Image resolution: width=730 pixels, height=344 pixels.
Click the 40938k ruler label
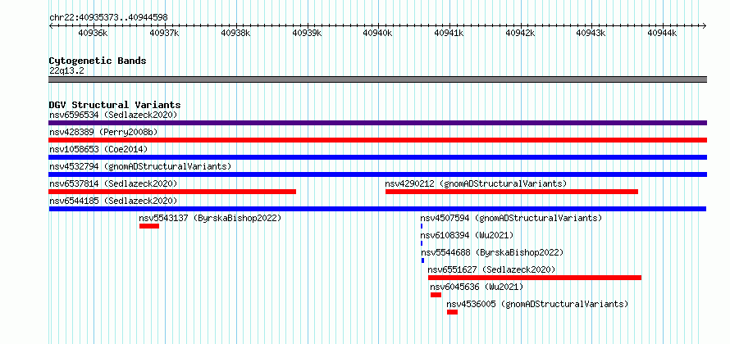click(235, 33)
